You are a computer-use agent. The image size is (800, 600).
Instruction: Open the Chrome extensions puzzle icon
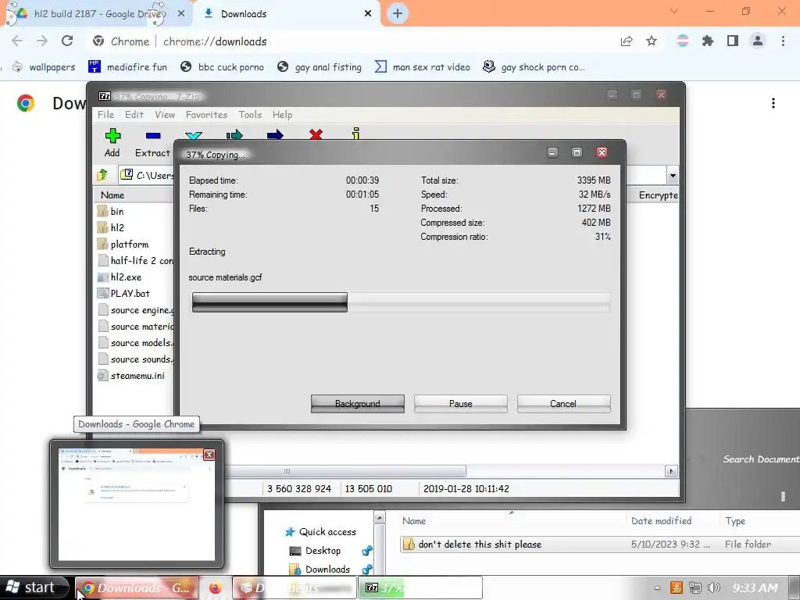point(708,41)
